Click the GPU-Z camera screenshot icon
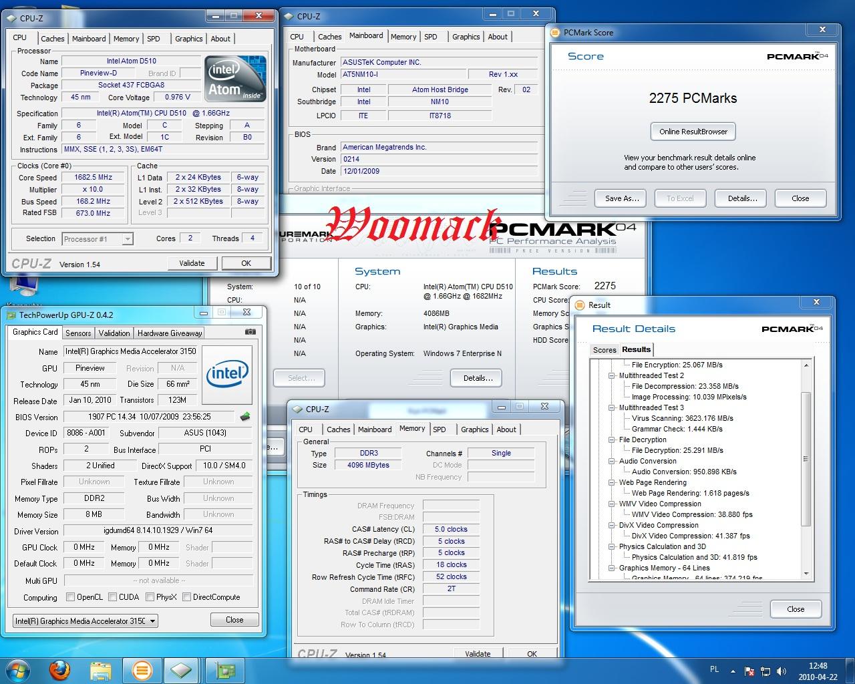Viewport: 855px width, 684px height. [250, 332]
